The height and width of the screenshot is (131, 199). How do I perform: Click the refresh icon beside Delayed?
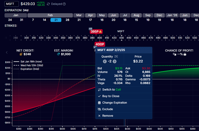[x=48, y=4]
